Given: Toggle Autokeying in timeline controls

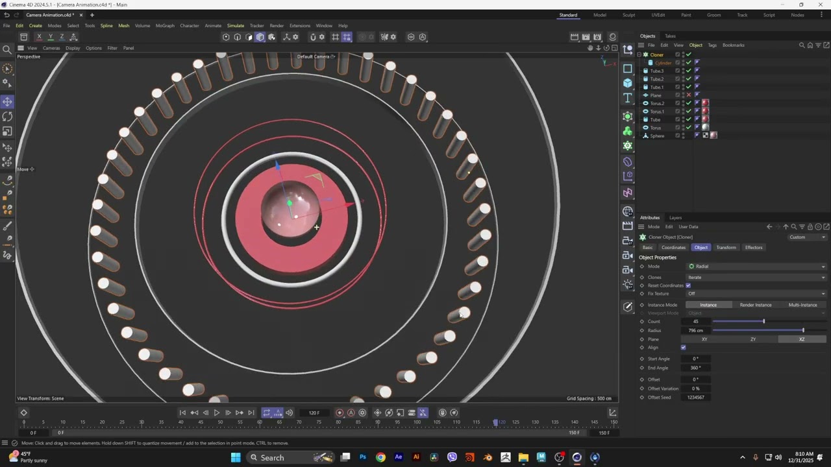Looking at the screenshot, I should [x=351, y=413].
